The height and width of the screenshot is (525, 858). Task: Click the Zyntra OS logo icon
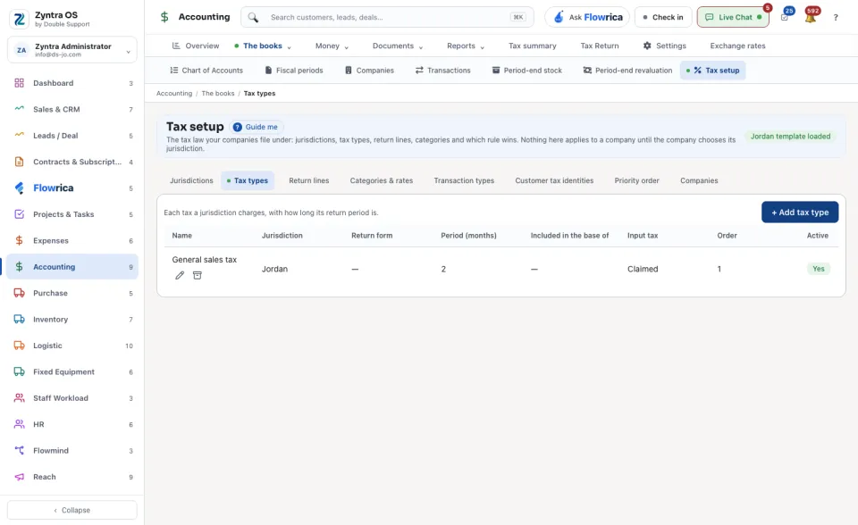(x=19, y=19)
